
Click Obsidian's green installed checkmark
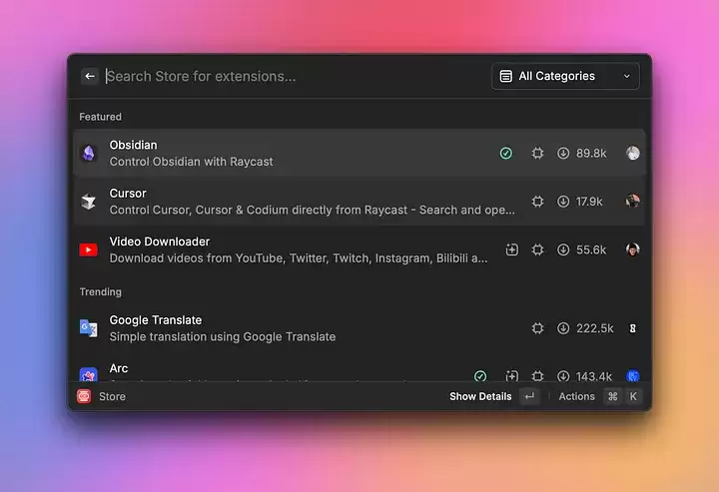pyautogui.click(x=506, y=154)
